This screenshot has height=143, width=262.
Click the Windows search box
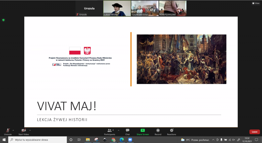38,140
